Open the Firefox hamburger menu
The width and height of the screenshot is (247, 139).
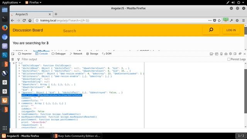coord(244,20)
